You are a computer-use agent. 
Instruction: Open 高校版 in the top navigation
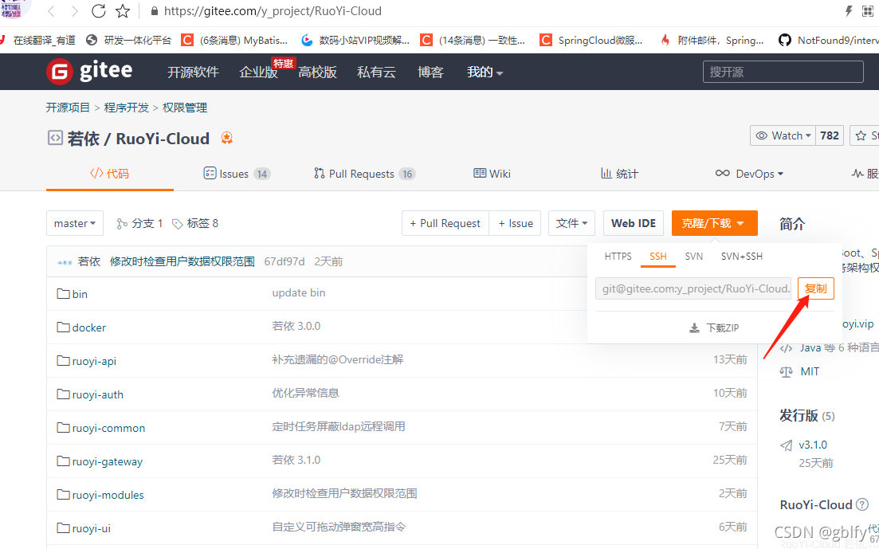(x=317, y=72)
